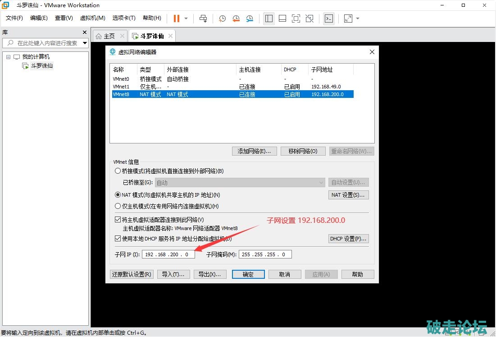Viewport: 496px width, 337px height.
Task: Select the host-only mode radio button
Action: click(x=118, y=206)
